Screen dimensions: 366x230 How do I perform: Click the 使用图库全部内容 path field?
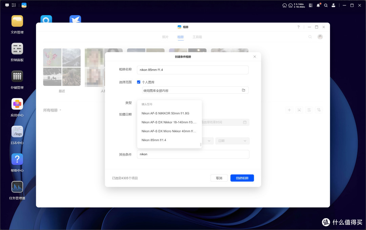coord(196,90)
